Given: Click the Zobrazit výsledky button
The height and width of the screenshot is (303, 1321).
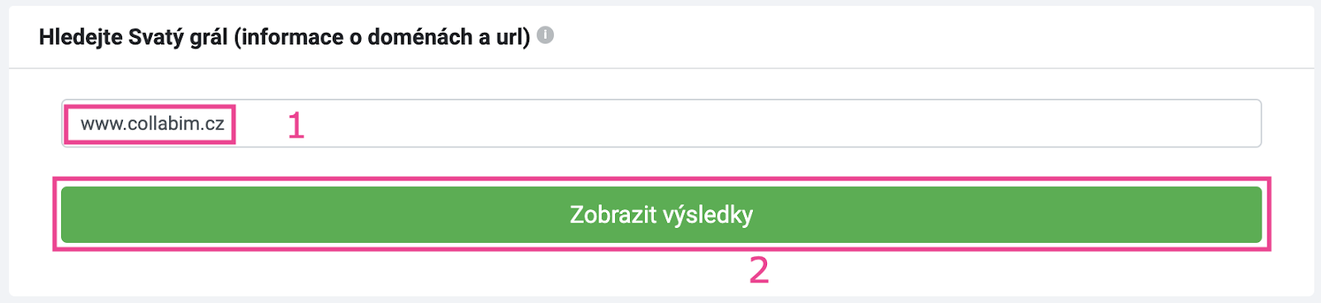Looking at the screenshot, I should point(661,214).
